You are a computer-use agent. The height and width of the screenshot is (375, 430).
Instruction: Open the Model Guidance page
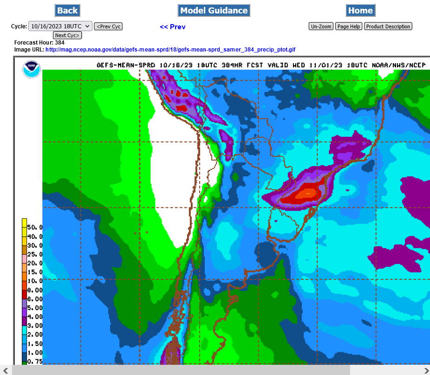214,10
